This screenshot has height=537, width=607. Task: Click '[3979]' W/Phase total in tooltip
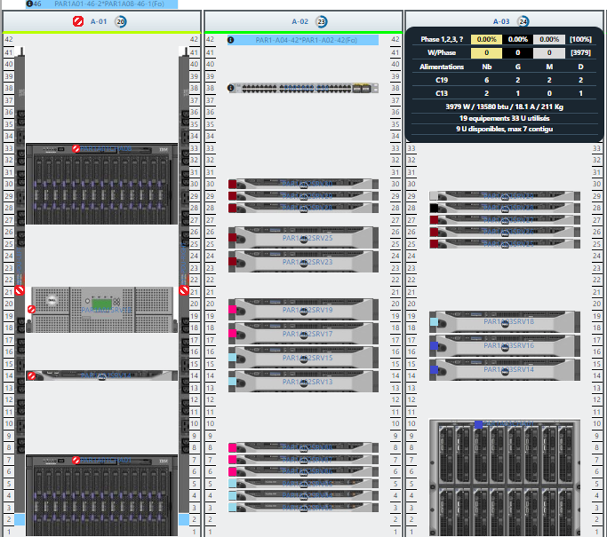[581, 53]
